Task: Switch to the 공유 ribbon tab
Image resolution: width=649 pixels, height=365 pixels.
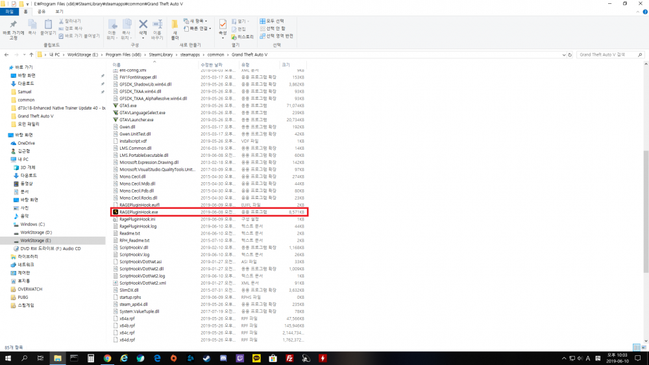Action: coord(42,12)
